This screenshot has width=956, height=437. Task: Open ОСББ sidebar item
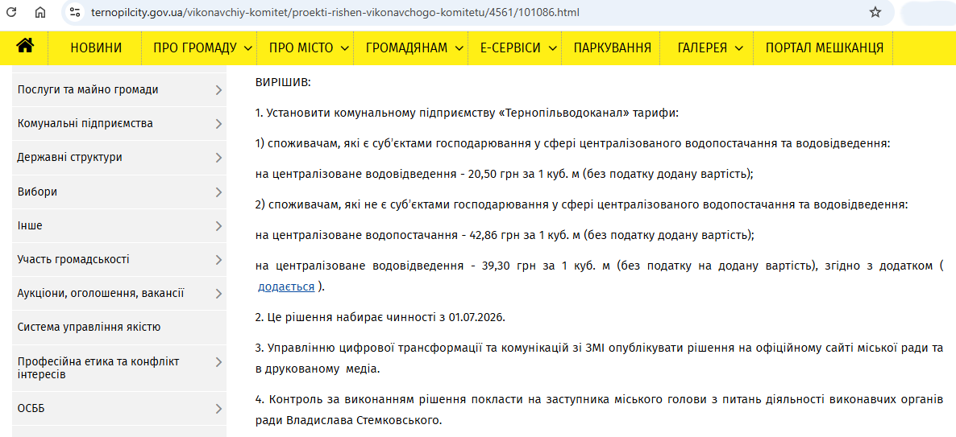[118, 408]
